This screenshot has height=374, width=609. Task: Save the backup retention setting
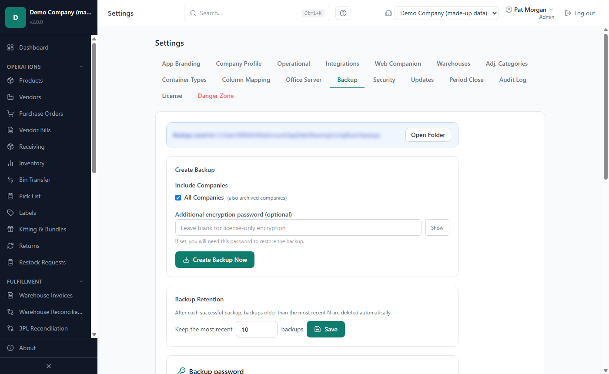[326, 329]
